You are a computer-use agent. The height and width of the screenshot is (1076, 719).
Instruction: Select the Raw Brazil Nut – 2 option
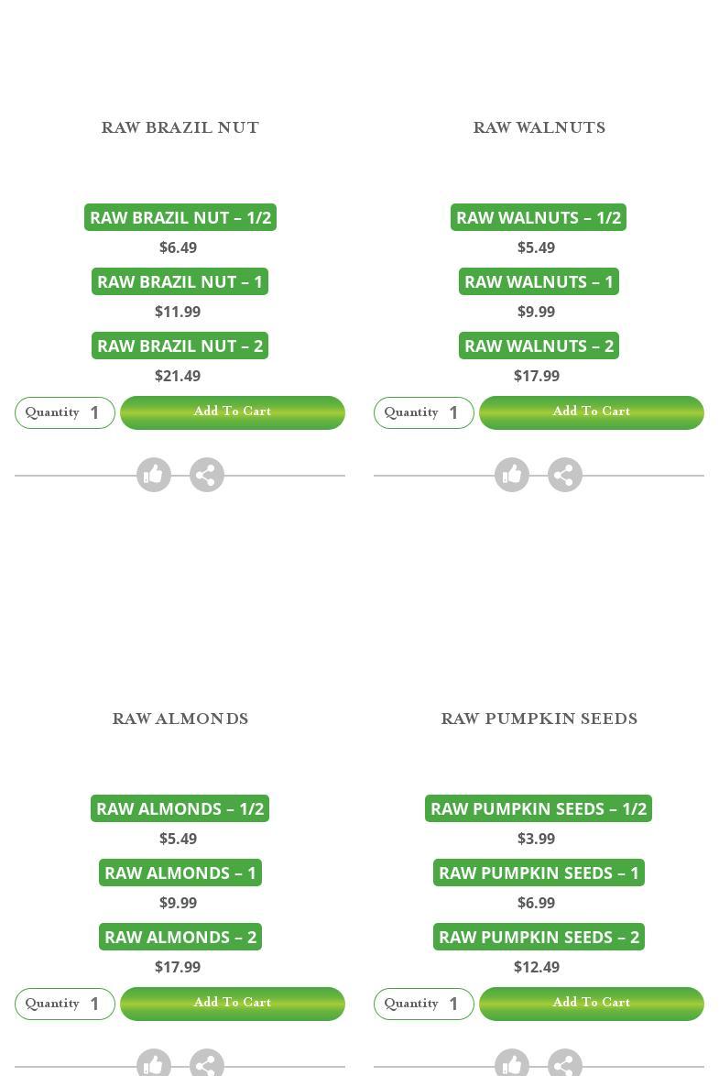pyautogui.click(x=180, y=346)
